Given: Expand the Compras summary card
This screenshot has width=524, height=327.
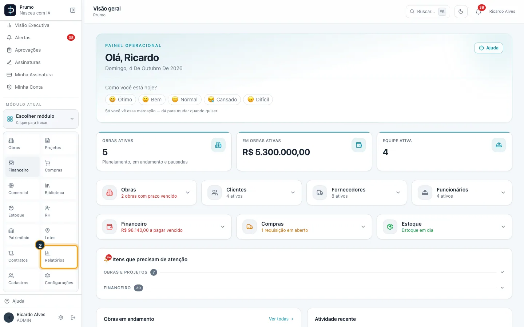Looking at the screenshot, I should pos(304,227).
